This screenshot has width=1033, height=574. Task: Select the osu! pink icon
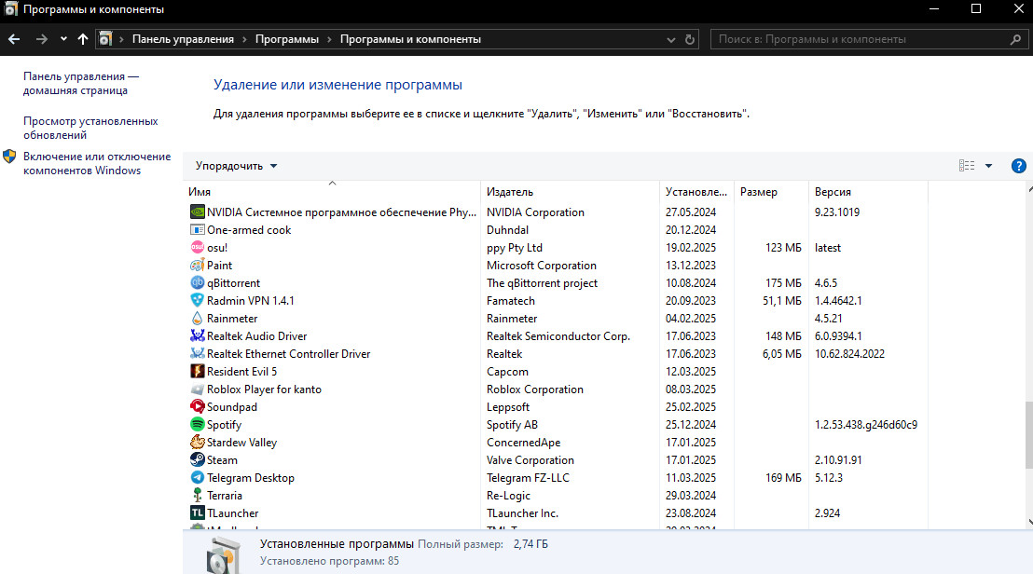pyautogui.click(x=197, y=248)
